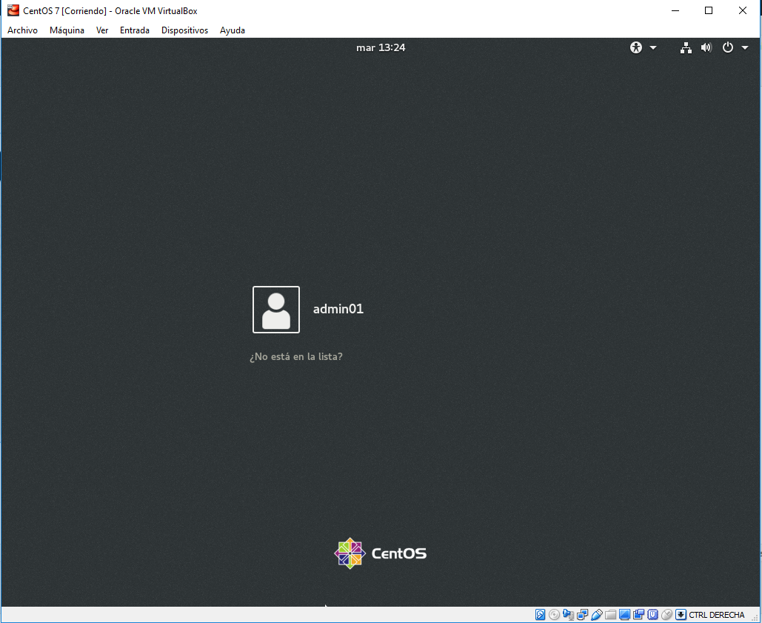This screenshot has width=762, height=623.
Task: Click the hard disk activity status icon
Action: click(541, 615)
